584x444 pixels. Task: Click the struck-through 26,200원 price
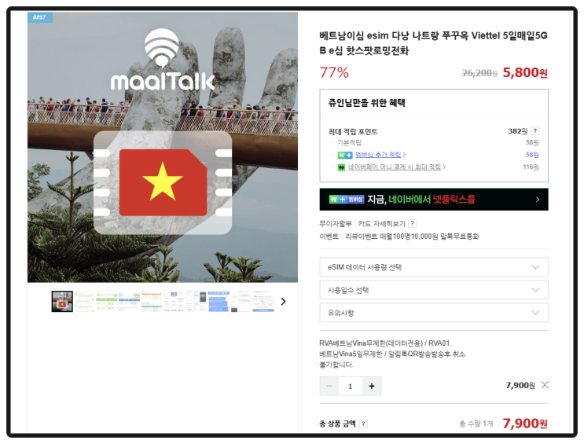479,73
